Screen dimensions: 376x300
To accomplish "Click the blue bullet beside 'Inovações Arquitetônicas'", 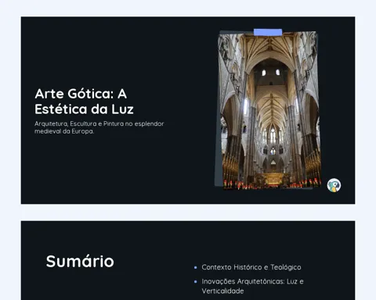I will click(x=196, y=281).
